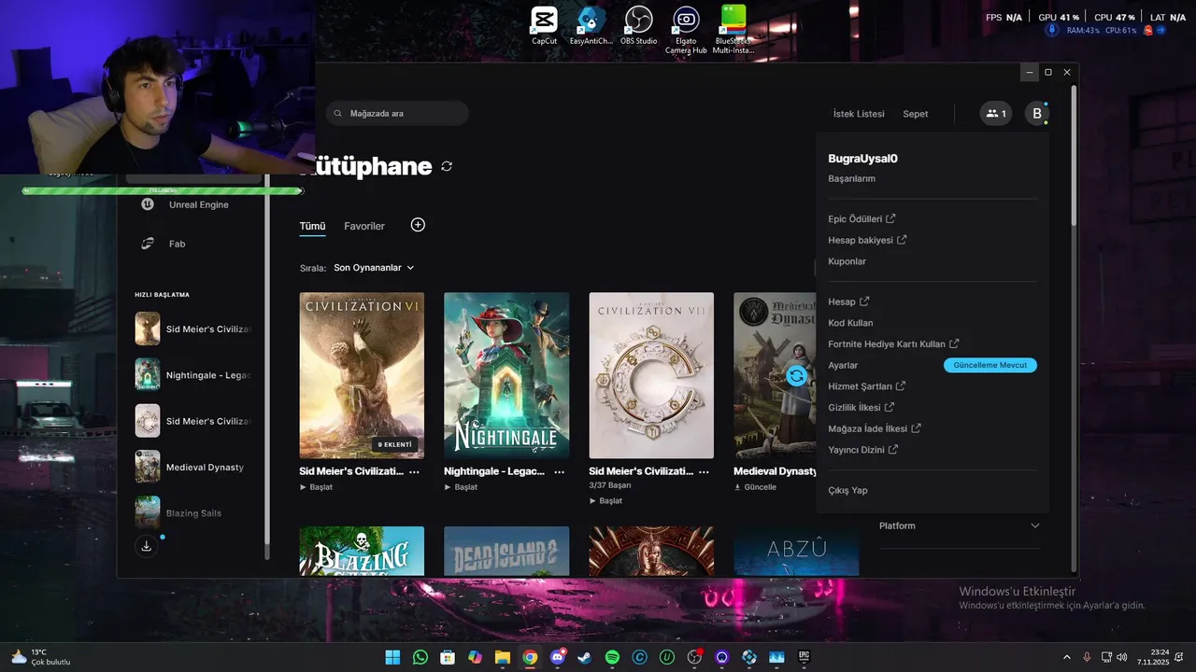Image resolution: width=1196 pixels, height=672 pixels.
Task: Open the CapCut desktop shortcut
Action: pos(544,25)
